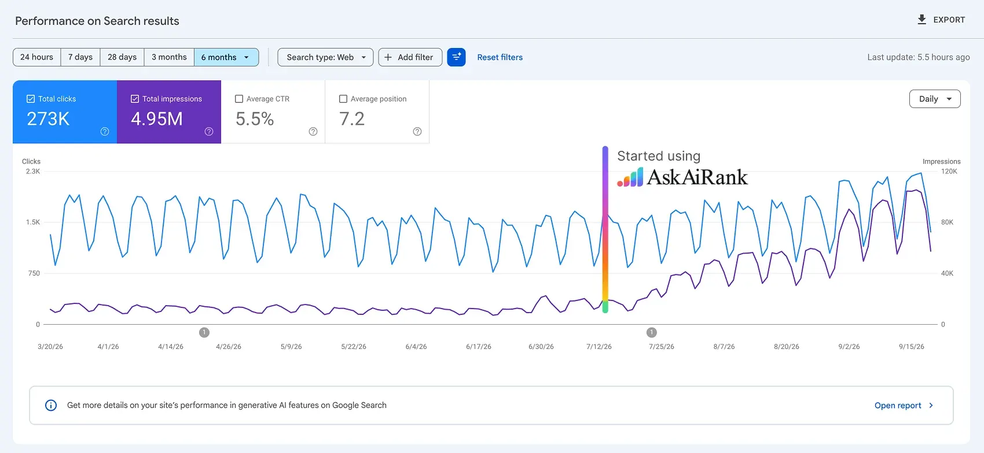Click the chevron arrow beside Open report
This screenshot has height=453, width=984.
[931, 406]
